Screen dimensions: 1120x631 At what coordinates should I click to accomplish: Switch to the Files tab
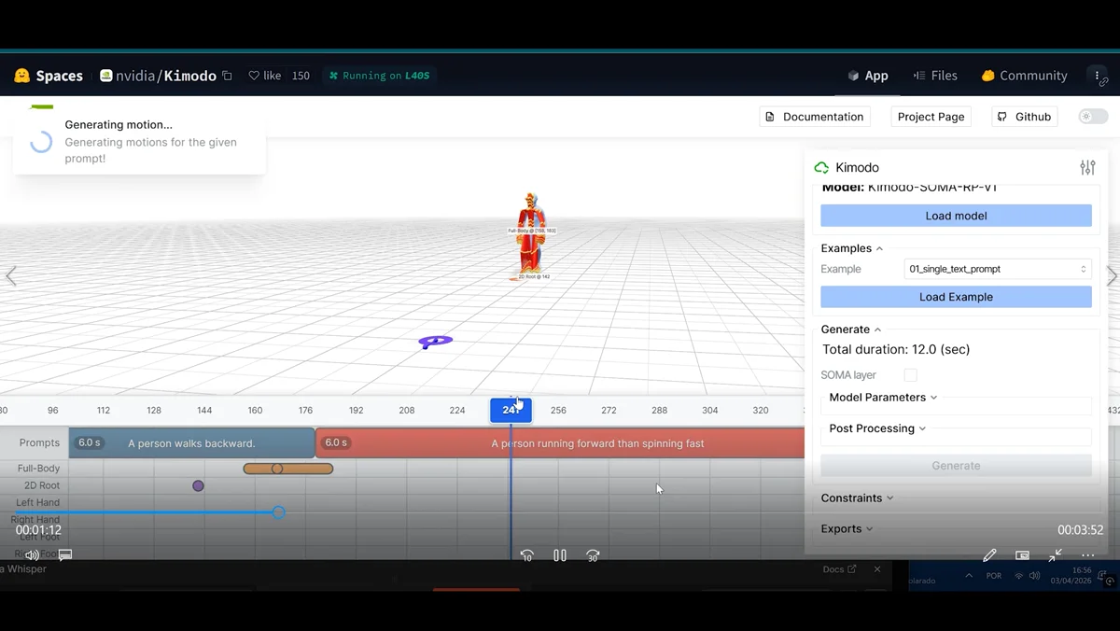point(935,76)
